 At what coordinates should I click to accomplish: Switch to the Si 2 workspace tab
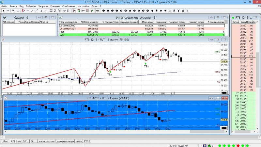(x=25, y=141)
